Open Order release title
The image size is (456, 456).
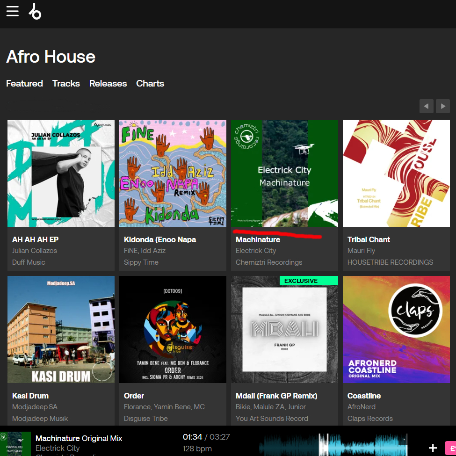tap(134, 396)
